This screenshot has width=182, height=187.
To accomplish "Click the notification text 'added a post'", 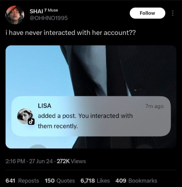I will click(x=57, y=116).
